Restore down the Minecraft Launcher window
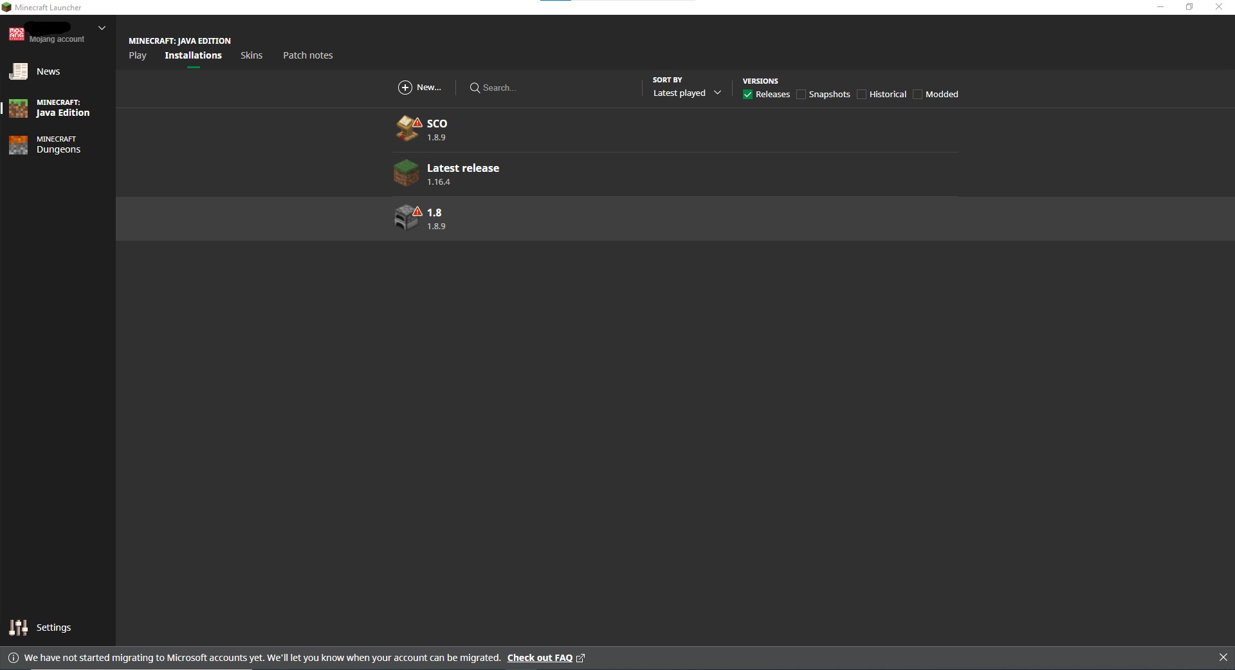This screenshot has height=670, width=1235. [x=1189, y=7]
